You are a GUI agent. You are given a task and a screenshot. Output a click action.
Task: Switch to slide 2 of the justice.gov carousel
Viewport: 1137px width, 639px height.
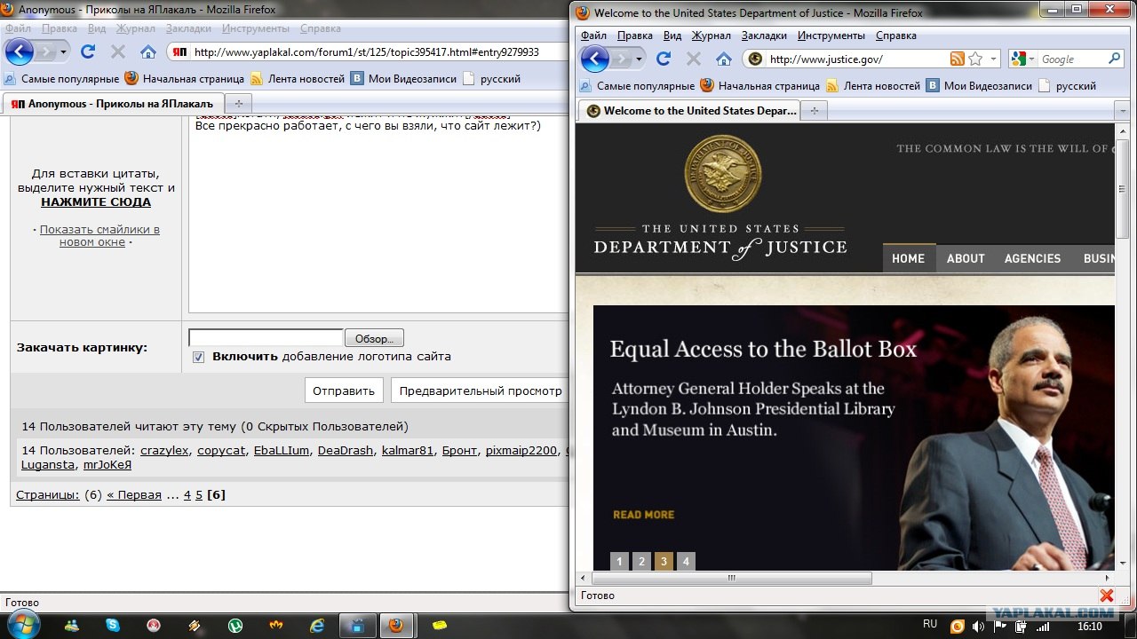(641, 561)
